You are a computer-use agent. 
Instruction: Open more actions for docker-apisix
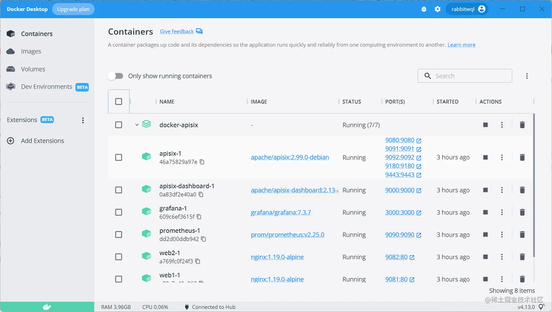(x=502, y=125)
